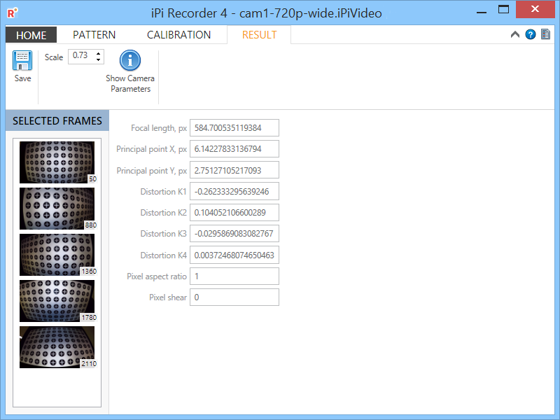Screen dimensions: 560x420
Task: Select the frame 2110 thumbnail
Action: (57, 347)
